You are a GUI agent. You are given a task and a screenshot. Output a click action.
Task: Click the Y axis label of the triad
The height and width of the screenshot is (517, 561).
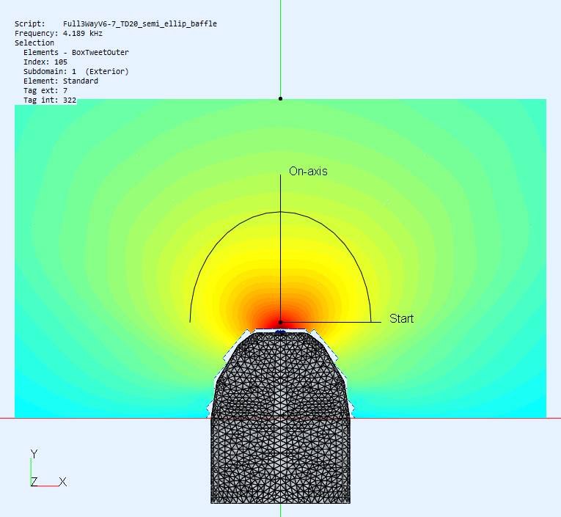click(34, 454)
